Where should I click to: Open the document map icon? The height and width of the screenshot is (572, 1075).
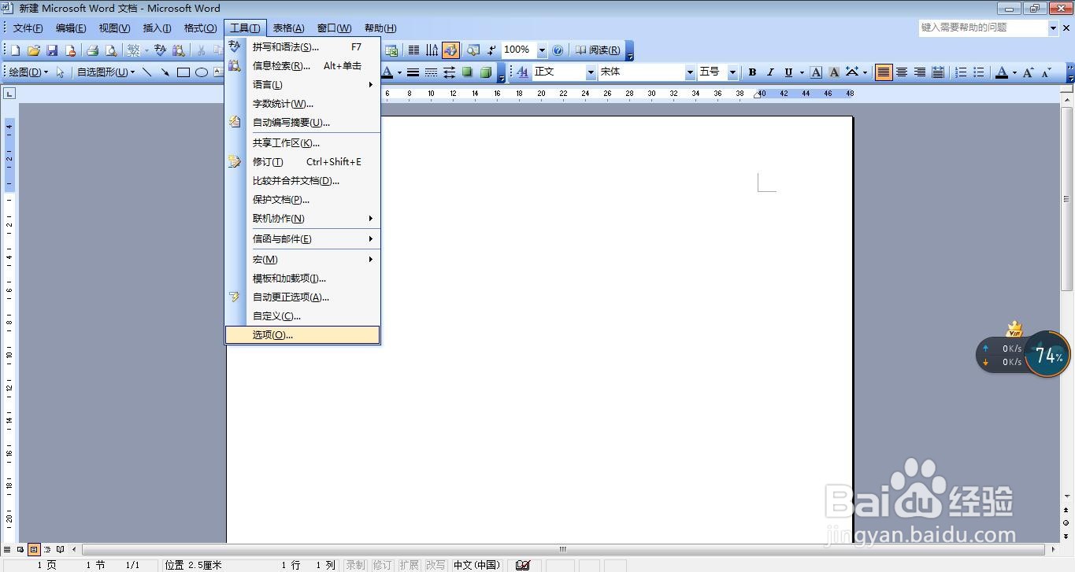pyautogui.click(x=473, y=50)
